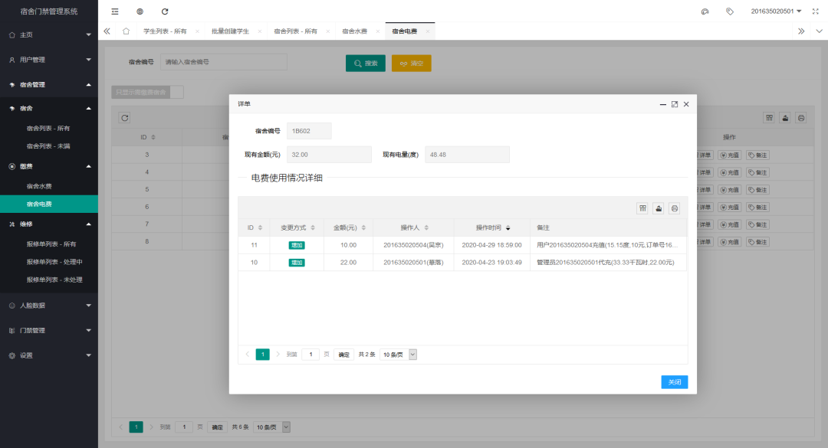The height and width of the screenshot is (448, 828).
Task: Collapse 宿舍管理 sidebar menu
Action: click(49, 84)
